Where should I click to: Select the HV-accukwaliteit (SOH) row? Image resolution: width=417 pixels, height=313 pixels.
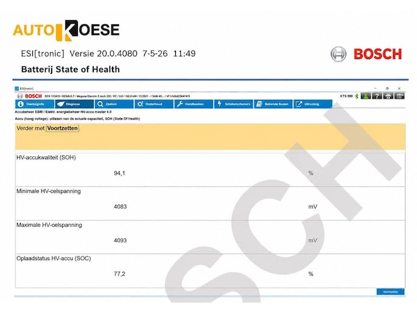point(210,169)
